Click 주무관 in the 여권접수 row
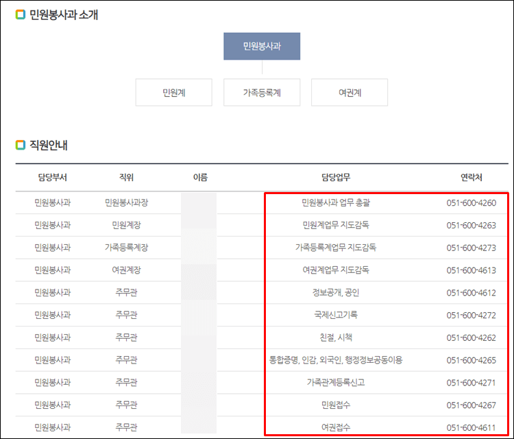514x439 pixels. point(127,427)
